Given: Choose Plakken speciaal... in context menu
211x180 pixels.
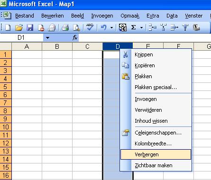Looking at the screenshot, I should click(x=156, y=87).
